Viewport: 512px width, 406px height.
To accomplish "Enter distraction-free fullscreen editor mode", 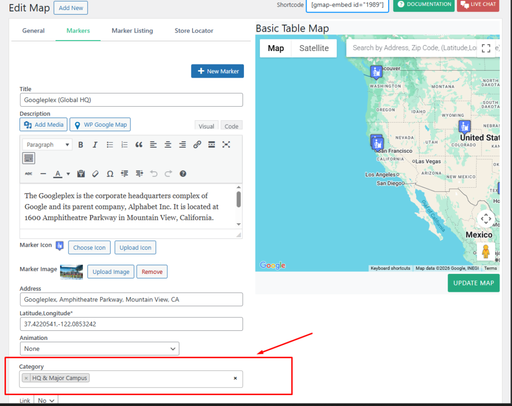I will (x=226, y=145).
